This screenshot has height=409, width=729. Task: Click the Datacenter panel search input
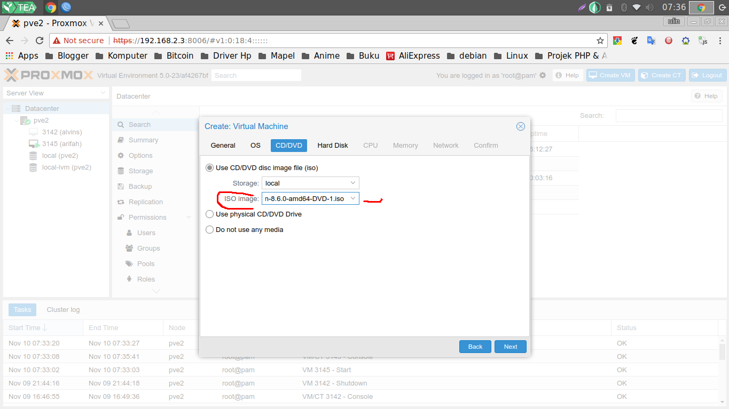(669, 116)
